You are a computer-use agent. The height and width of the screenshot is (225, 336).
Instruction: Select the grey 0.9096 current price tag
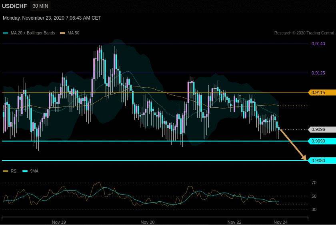[x=322, y=130]
